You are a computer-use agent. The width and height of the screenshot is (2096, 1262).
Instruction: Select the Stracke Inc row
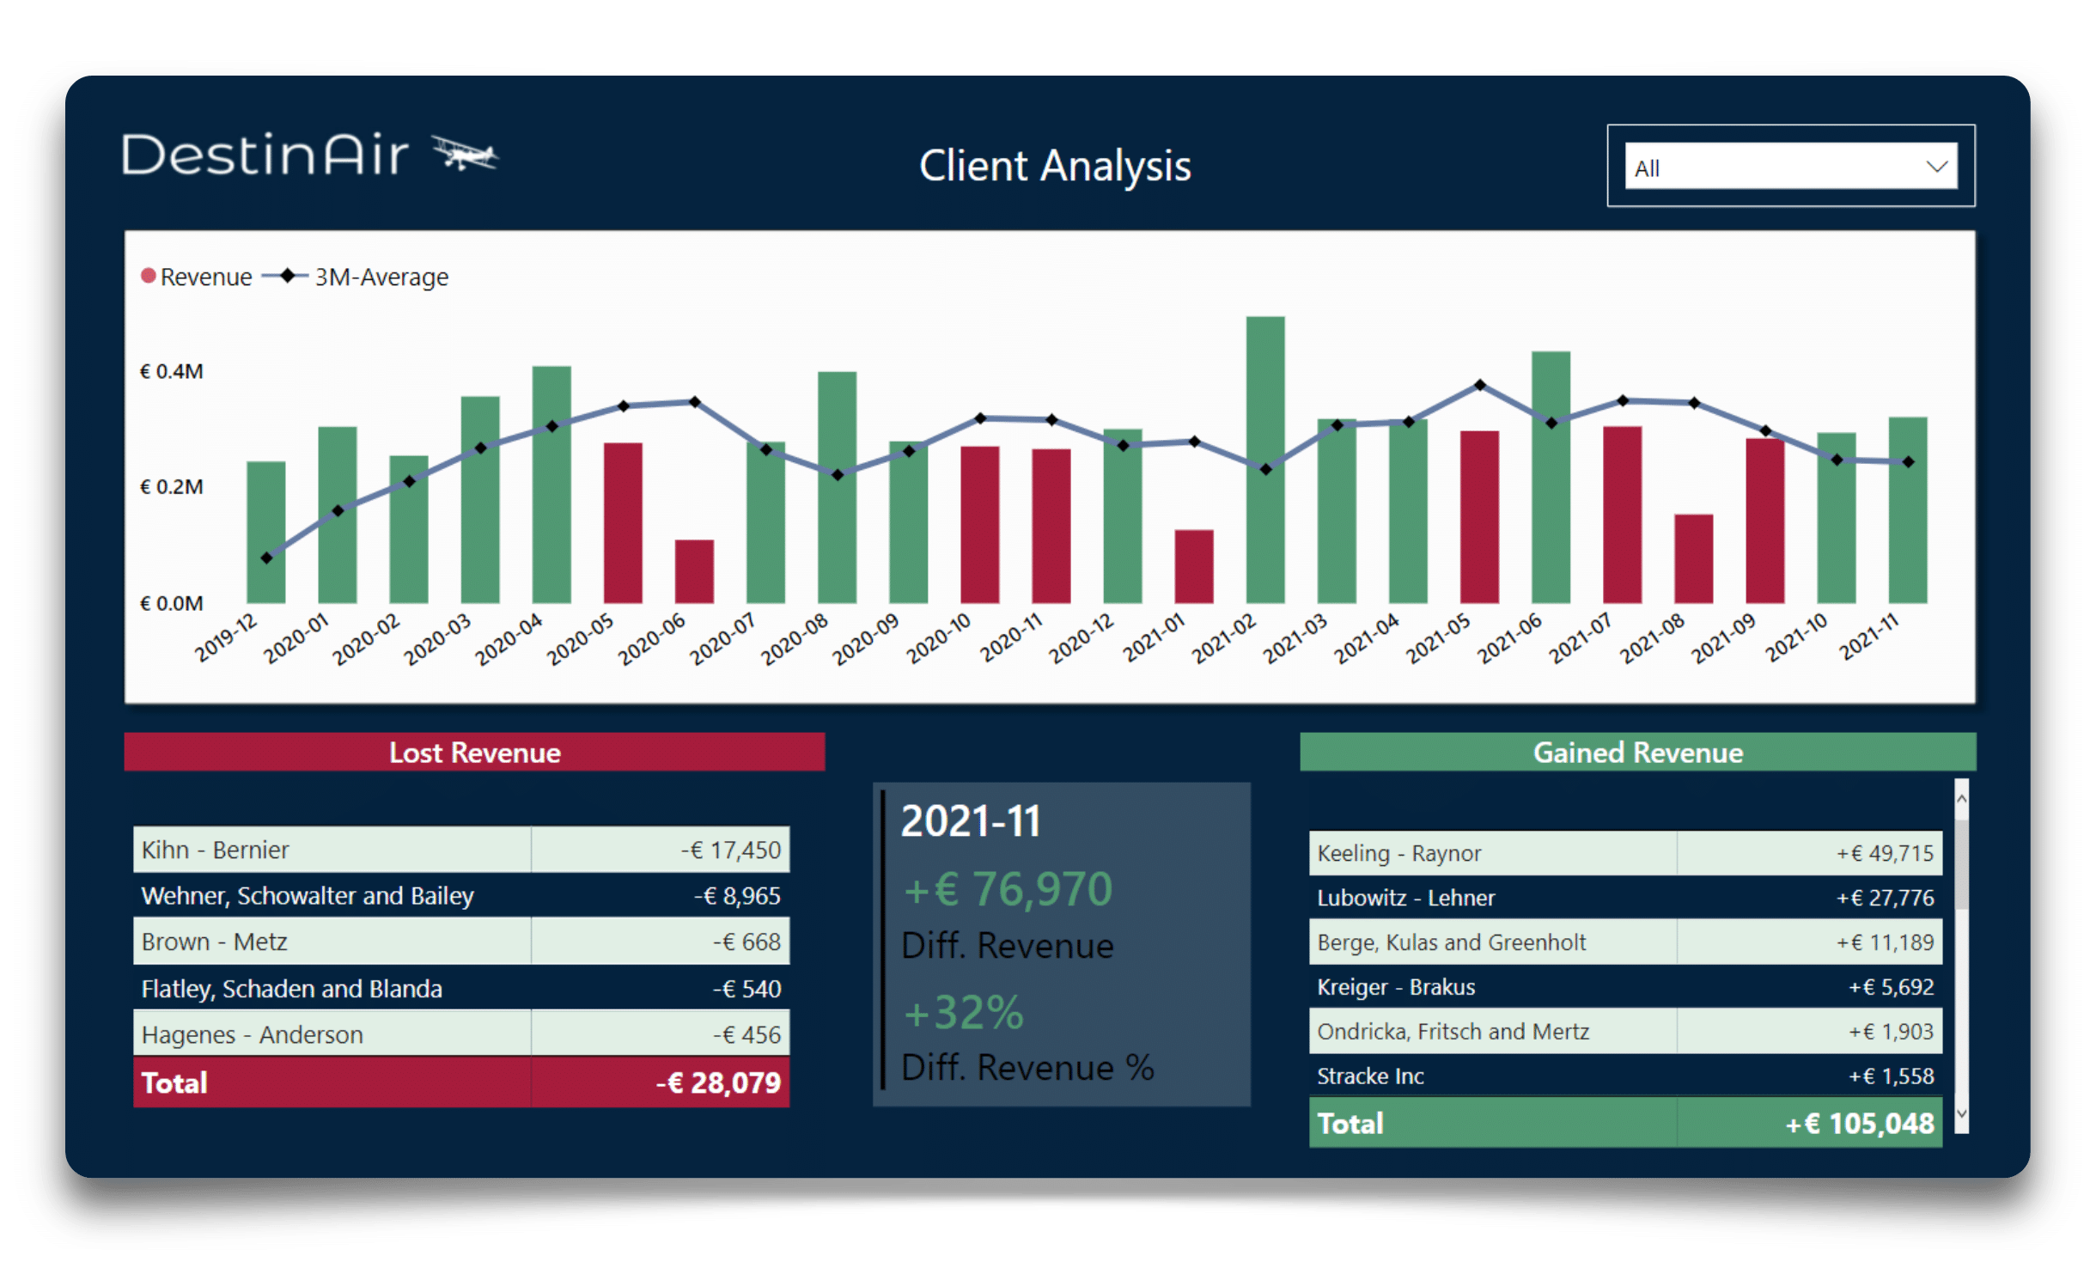pyautogui.click(x=1625, y=1076)
